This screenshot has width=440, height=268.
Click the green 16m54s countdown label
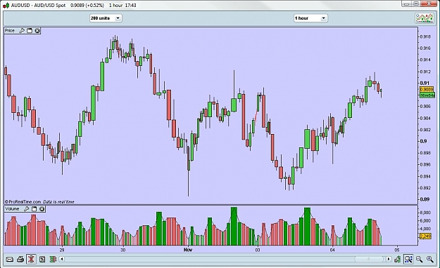coord(427,95)
